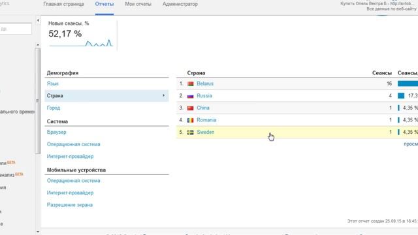Viewport: 418px width, 235px height.
Task: Click the China flag icon
Action: (x=190, y=108)
